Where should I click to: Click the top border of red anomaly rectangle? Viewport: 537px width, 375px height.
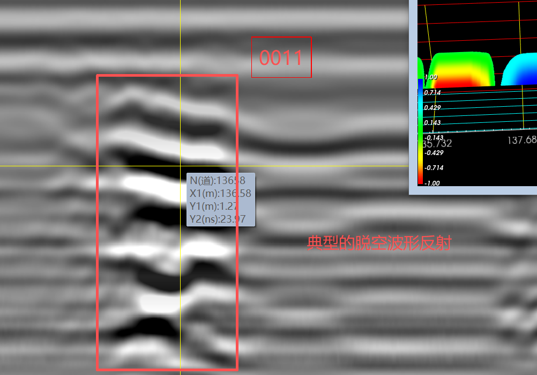click(167, 76)
